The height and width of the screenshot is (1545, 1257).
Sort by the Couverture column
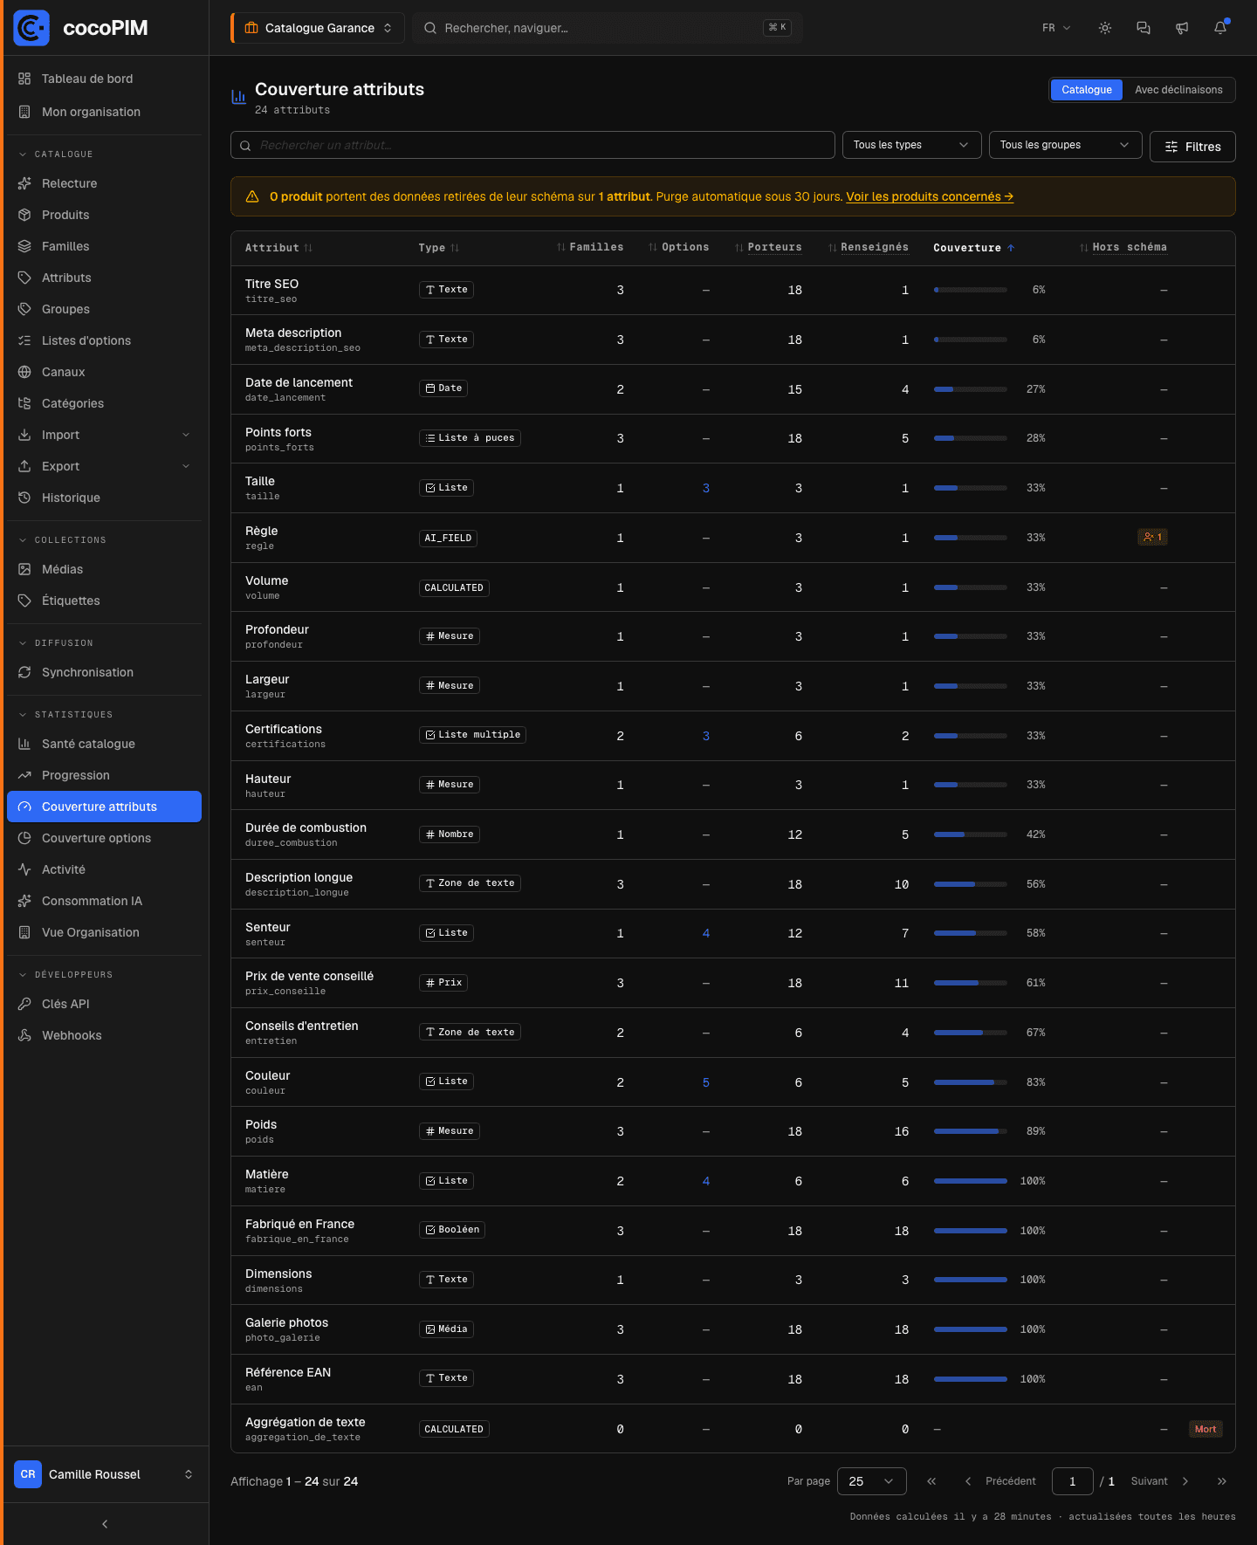[973, 248]
